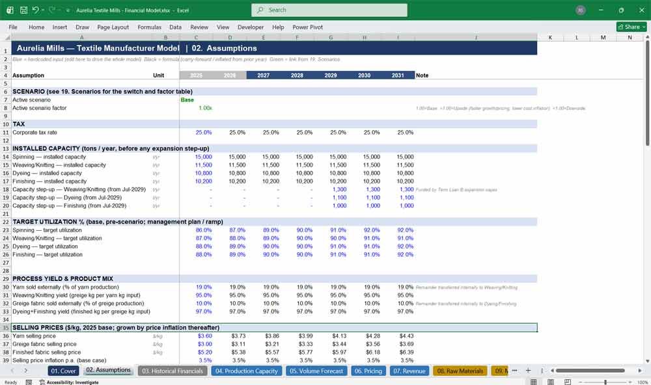The width and height of the screenshot is (651, 385).
Task: Save the workbook with the Save icon
Action: 23,10
